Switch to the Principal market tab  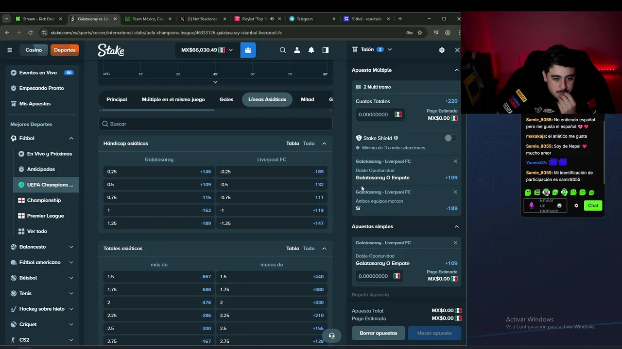pyautogui.click(x=117, y=99)
